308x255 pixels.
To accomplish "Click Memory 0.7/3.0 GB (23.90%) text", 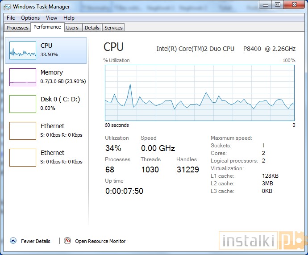I will [63, 81].
